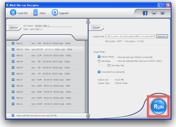Enable Title Mode checkbox
This screenshot has width=176, height=127.
[x=99, y=61]
